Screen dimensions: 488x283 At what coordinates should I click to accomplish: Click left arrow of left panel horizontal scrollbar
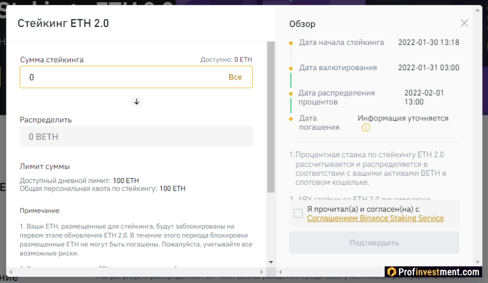coord(11,272)
